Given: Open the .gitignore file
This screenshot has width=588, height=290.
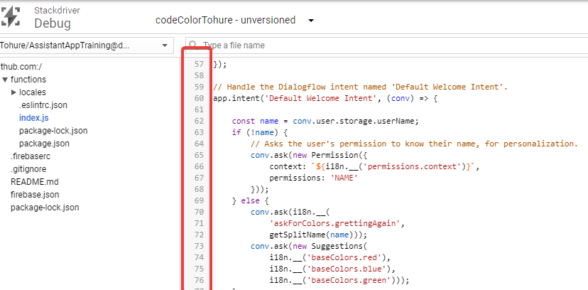Looking at the screenshot, I should tap(28, 169).
